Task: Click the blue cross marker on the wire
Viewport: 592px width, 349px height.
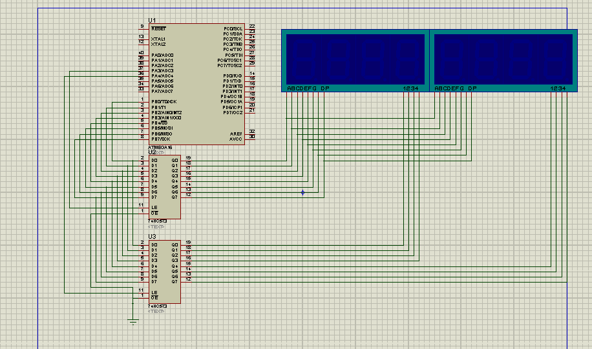Action: (302, 192)
